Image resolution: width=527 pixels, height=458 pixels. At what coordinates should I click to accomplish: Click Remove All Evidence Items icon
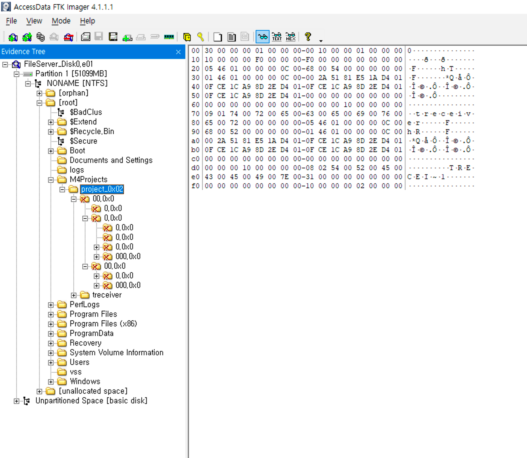(x=69, y=37)
